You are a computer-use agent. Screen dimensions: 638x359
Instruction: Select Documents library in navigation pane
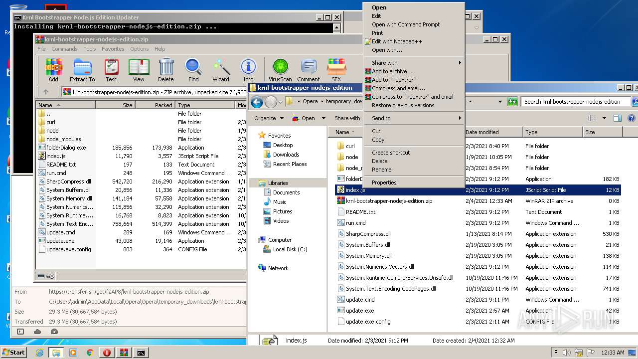tap(286, 192)
